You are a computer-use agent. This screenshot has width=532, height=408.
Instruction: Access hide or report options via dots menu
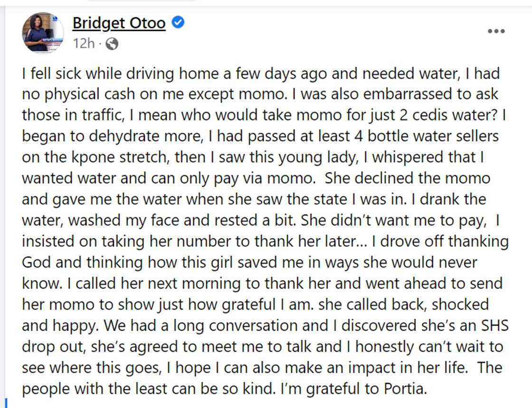pyautogui.click(x=496, y=31)
